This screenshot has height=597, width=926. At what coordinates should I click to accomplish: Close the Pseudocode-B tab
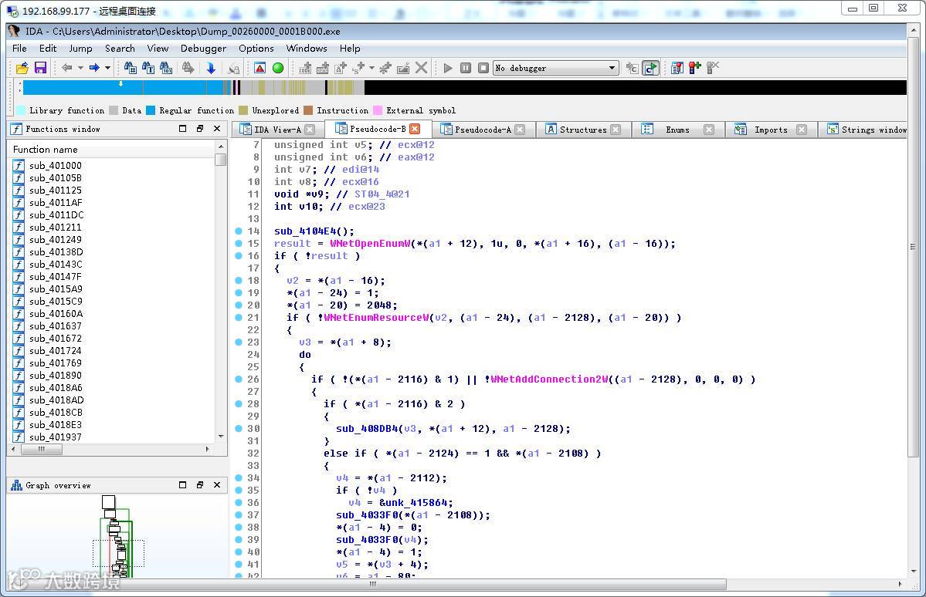(x=415, y=129)
